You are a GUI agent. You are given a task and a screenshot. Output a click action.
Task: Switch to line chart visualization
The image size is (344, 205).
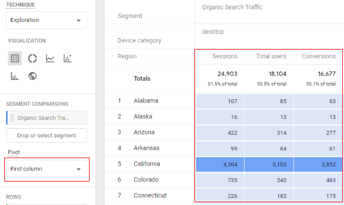click(50, 58)
